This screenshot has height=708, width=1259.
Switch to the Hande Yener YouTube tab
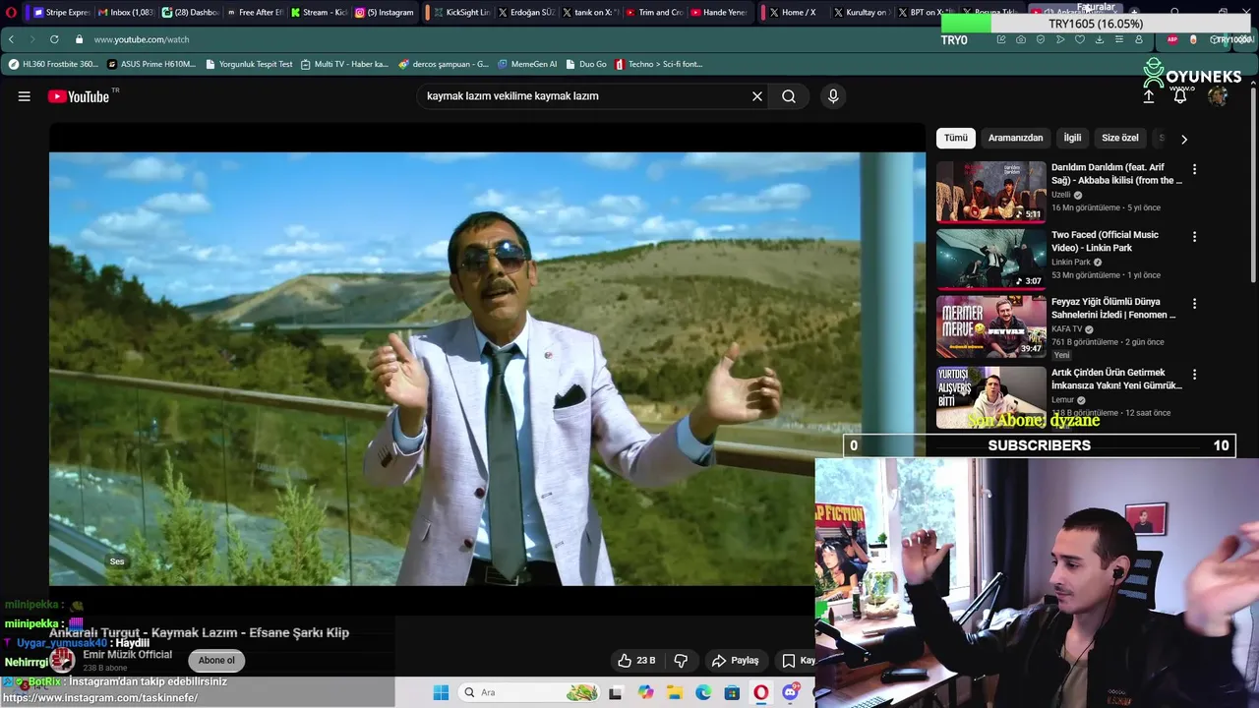tap(720, 13)
